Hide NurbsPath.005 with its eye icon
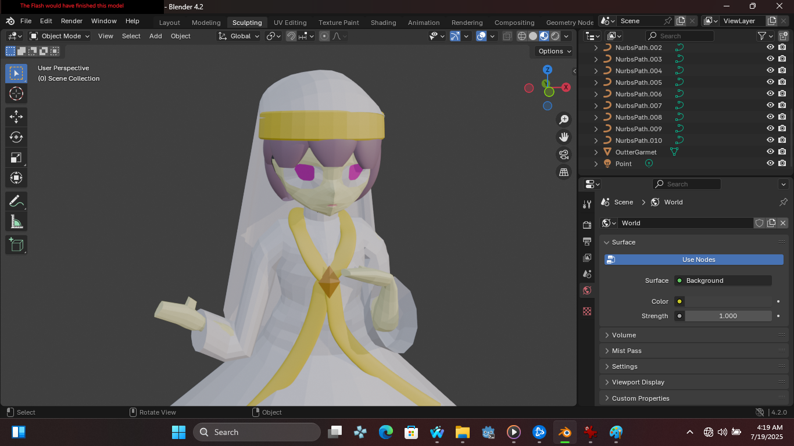The width and height of the screenshot is (794, 446). point(770,82)
